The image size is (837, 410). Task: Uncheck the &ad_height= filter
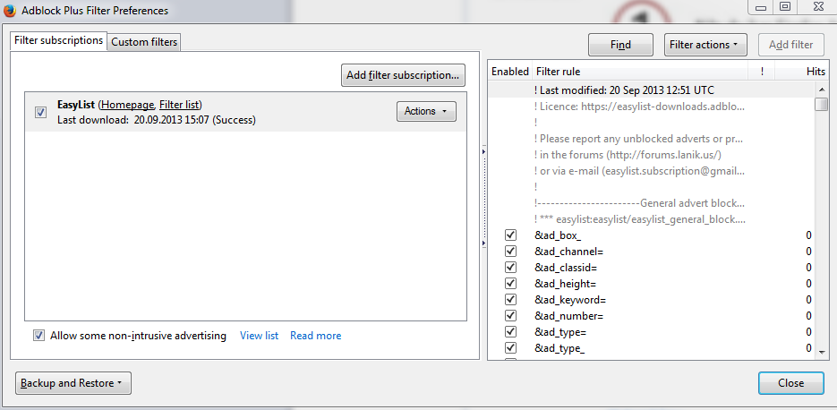click(511, 283)
